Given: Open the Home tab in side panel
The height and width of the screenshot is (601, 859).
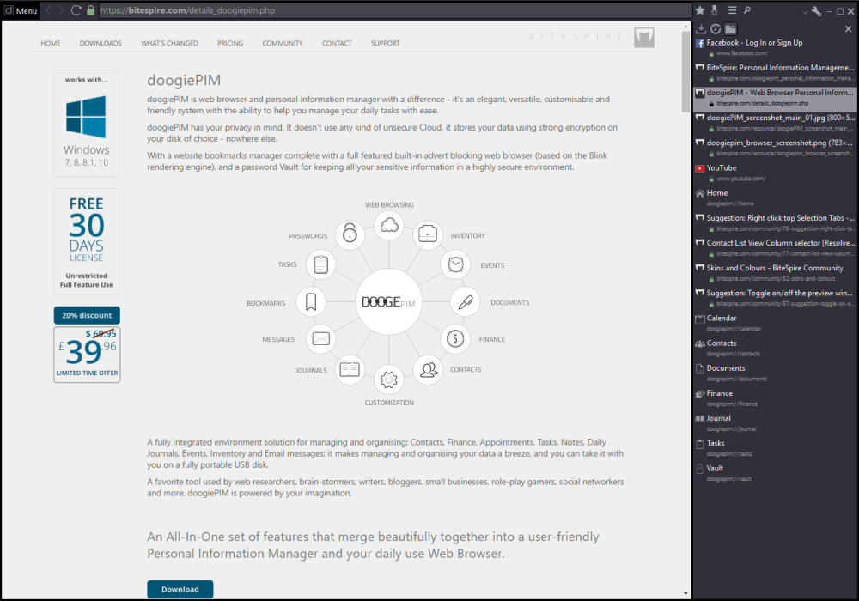Looking at the screenshot, I should (775, 198).
